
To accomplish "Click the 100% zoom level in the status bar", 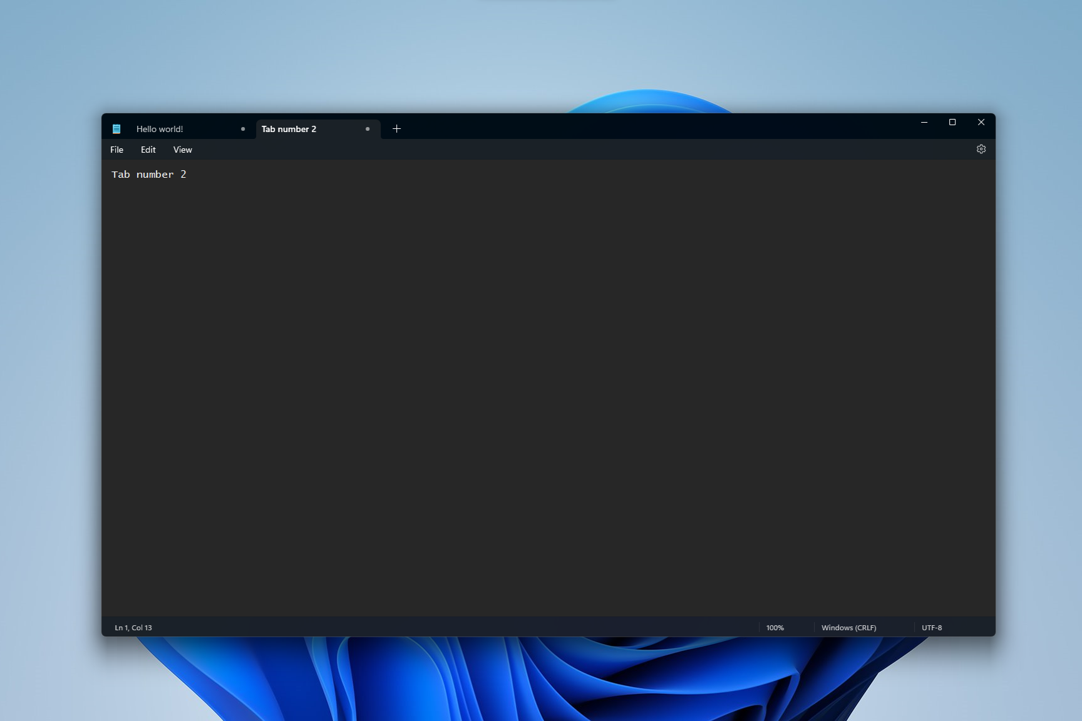I will point(775,628).
